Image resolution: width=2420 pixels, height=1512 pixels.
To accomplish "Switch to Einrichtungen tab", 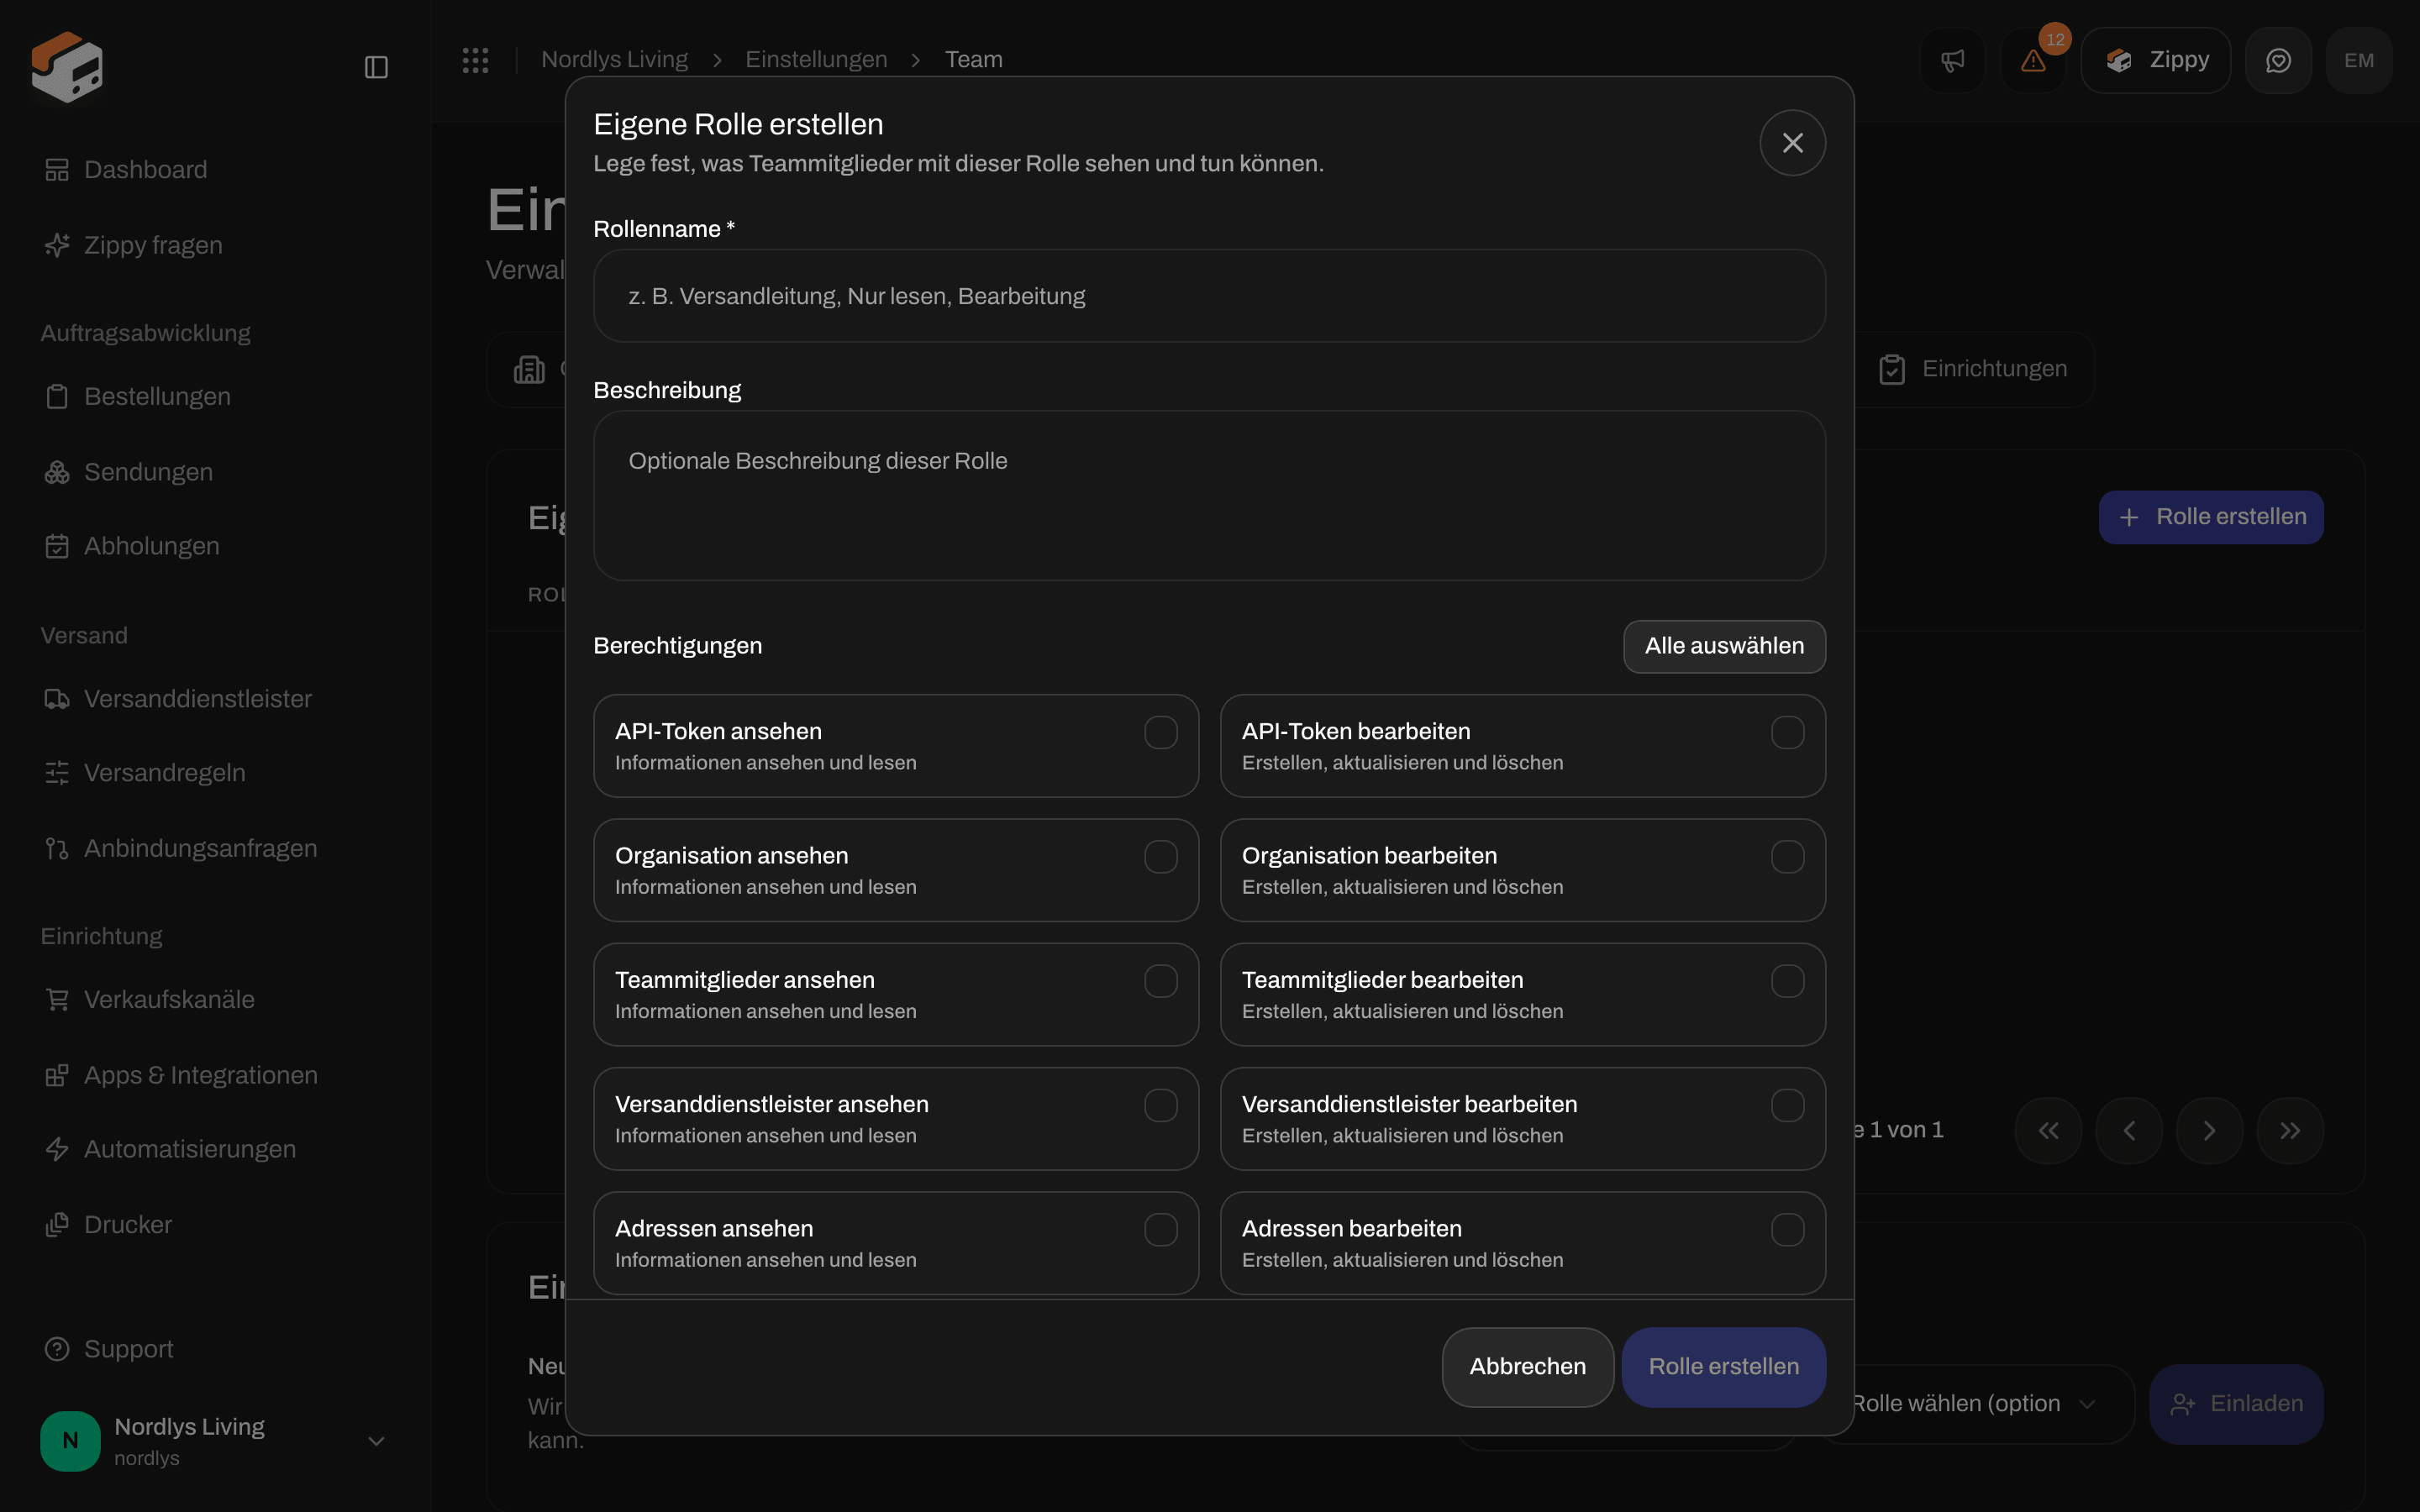I will coord(1973,369).
